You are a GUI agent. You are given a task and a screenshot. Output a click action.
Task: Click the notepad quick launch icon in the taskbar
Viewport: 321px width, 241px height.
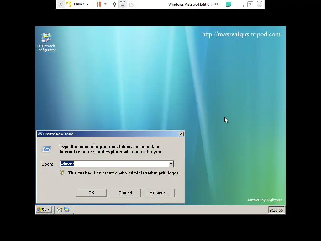pos(59,210)
